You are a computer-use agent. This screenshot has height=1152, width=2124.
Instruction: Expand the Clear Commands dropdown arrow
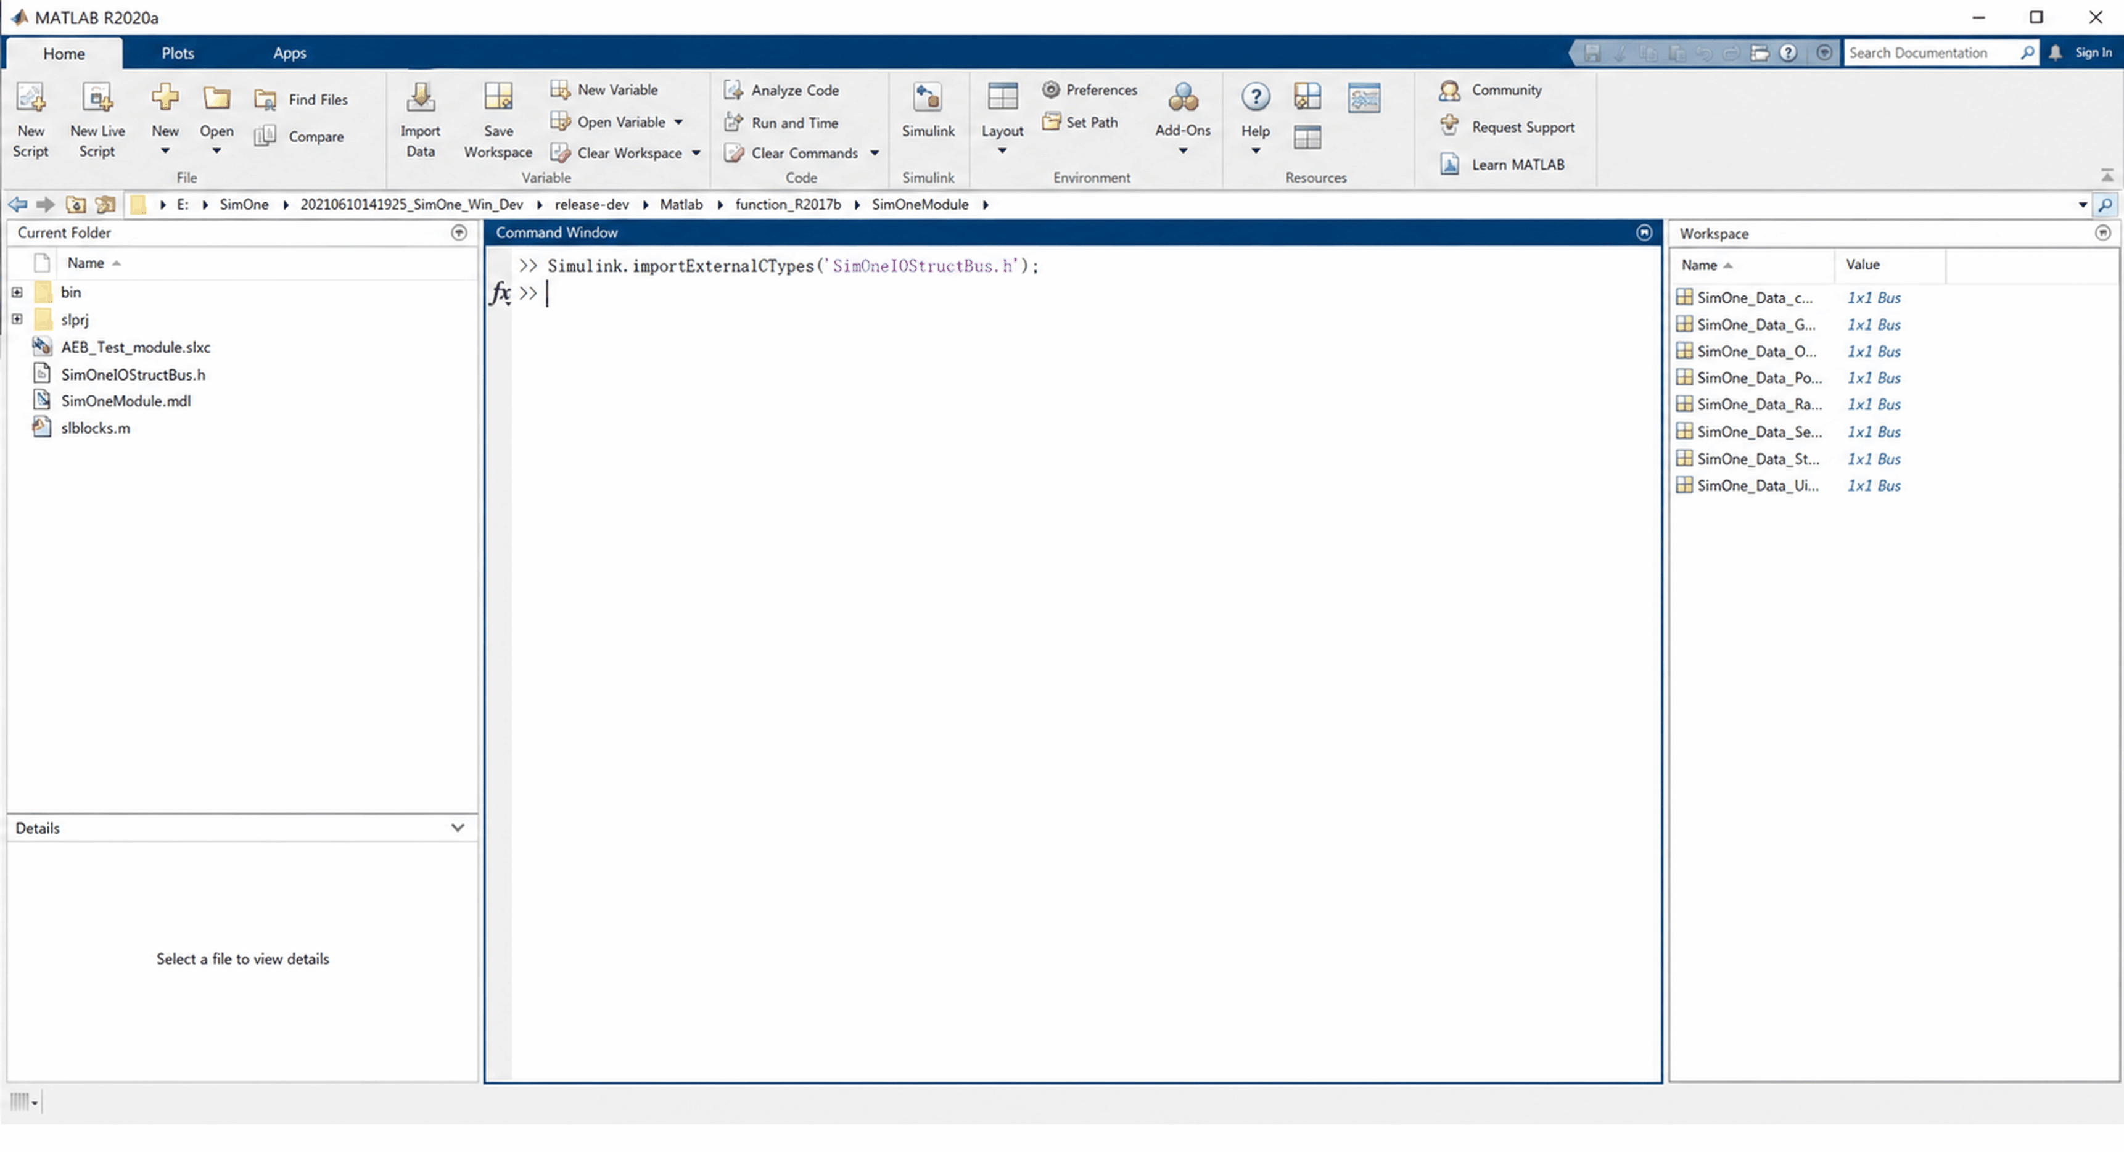pyautogui.click(x=875, y=154)
